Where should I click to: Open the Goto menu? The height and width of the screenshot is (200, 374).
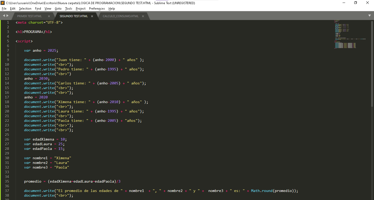[x=58, y=9]
